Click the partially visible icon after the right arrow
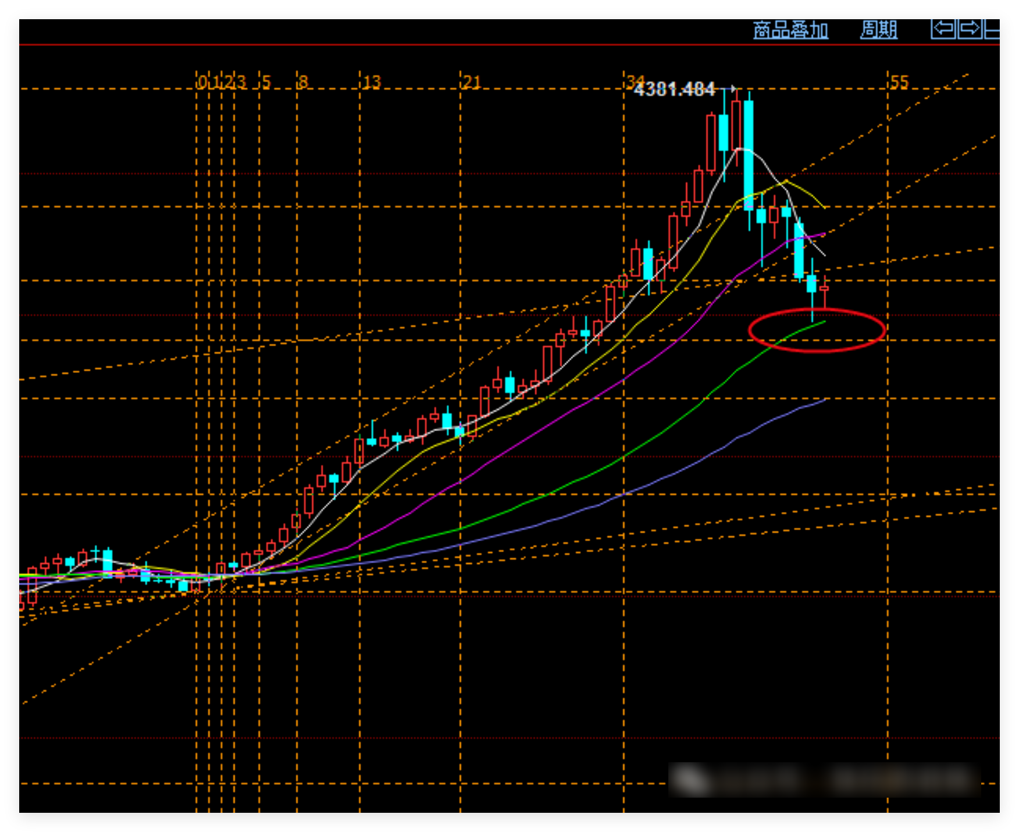Screen dimensions: 1019x832 pyautogui.click(x=992, y=29)
